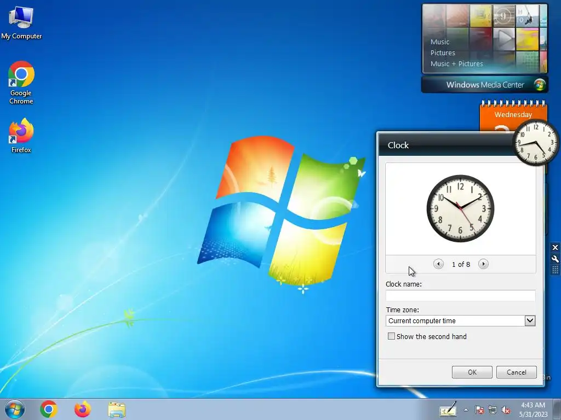Focus the Clock name text field

[460, 296]
